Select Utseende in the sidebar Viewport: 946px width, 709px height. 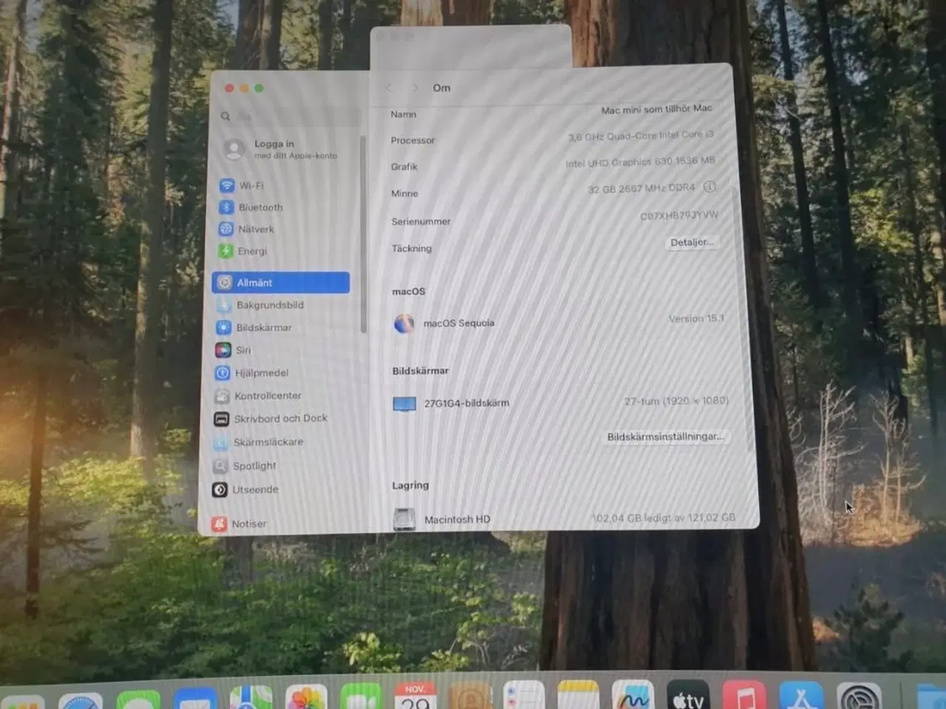pyautogui.click(x=256, y=490)
